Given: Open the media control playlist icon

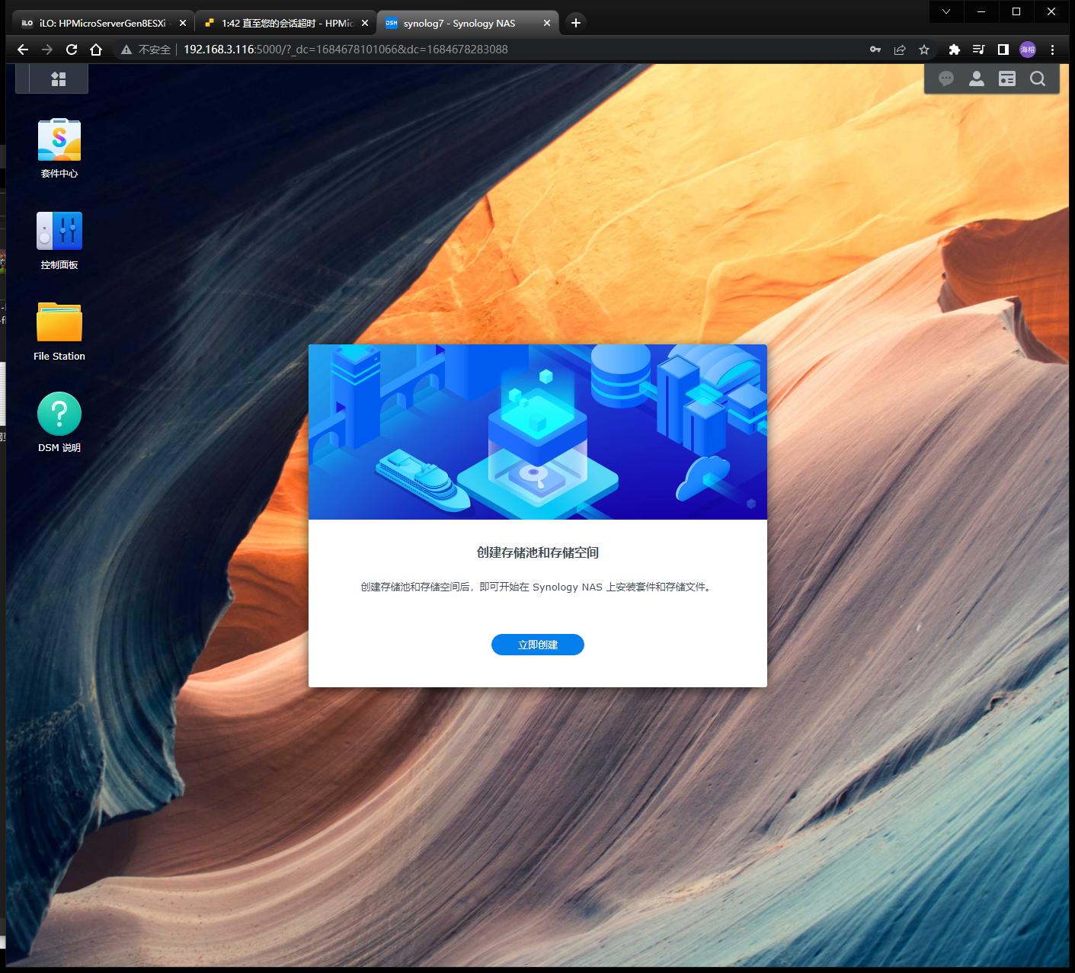Looking at the screenshot, I should 979,50.
